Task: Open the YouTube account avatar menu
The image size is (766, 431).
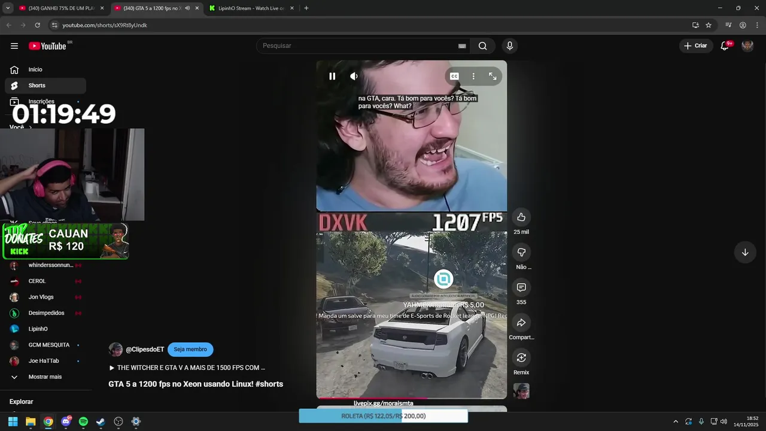Action: click(747, 46)
